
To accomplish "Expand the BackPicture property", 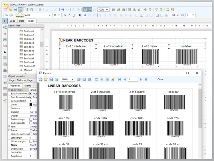I will [x=9, y=90].
